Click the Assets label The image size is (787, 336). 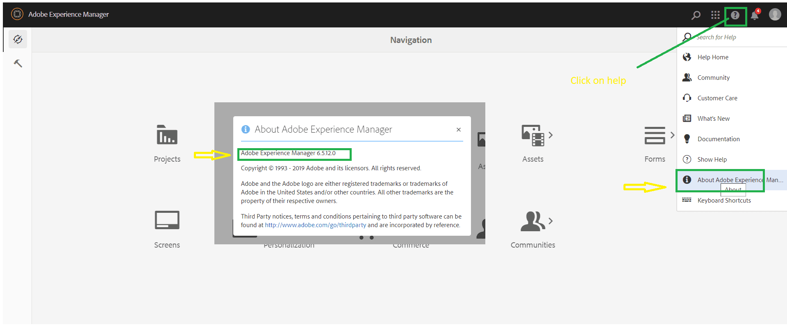pyautogui.click(x=532, y=159)
